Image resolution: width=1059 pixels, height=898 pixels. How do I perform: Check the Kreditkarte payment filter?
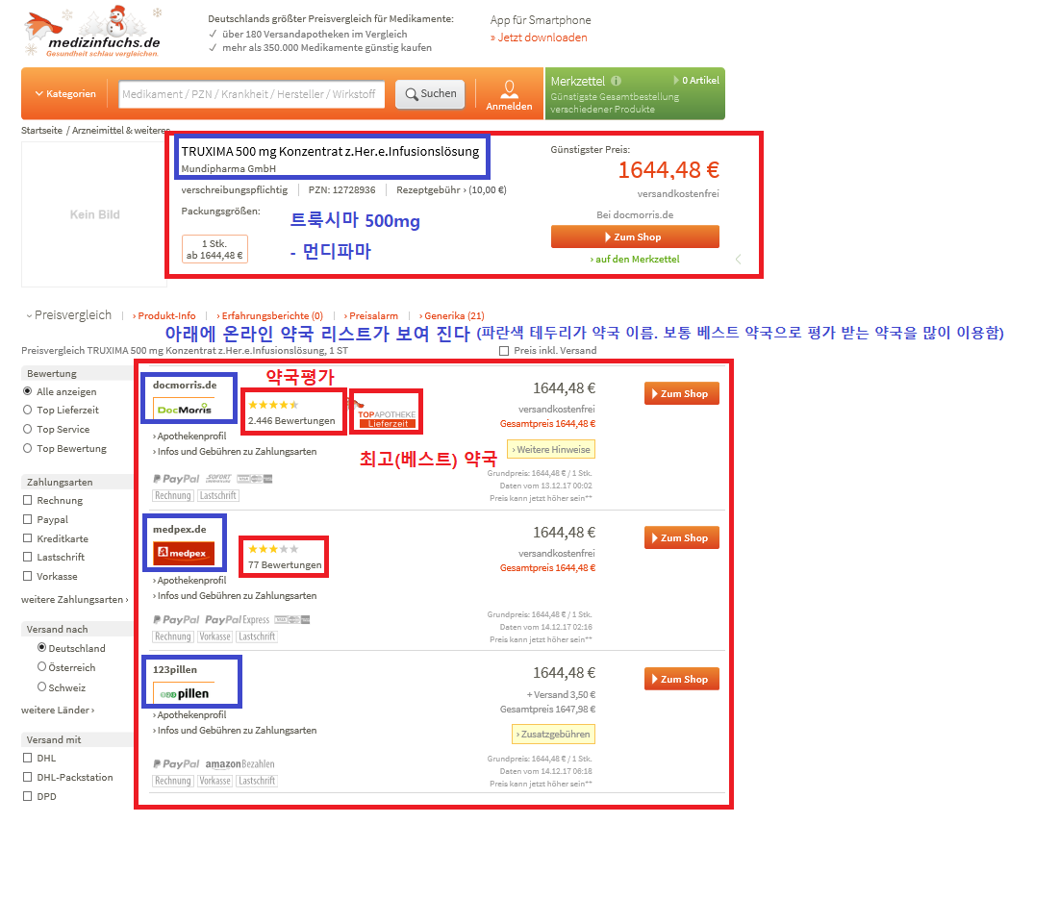pos(28,538)
